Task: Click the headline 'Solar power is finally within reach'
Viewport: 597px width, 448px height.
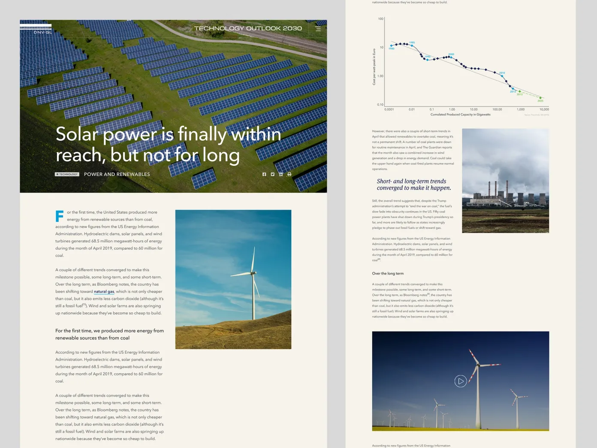Action: tap(169, 145)
